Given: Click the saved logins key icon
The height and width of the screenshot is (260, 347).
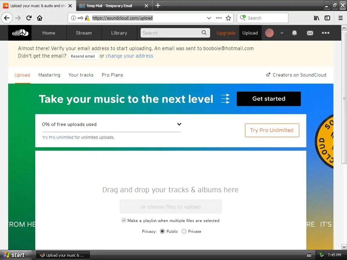Looking at the screenshot, I should [x=80, y=18].
